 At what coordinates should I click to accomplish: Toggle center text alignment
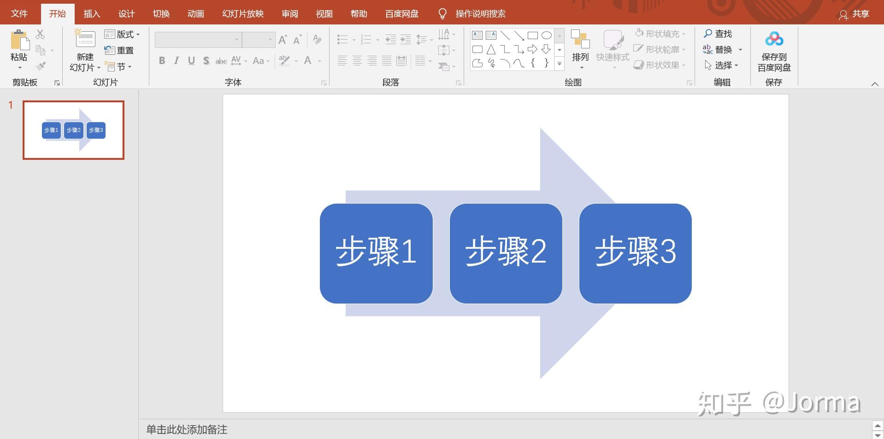[357, 60]
